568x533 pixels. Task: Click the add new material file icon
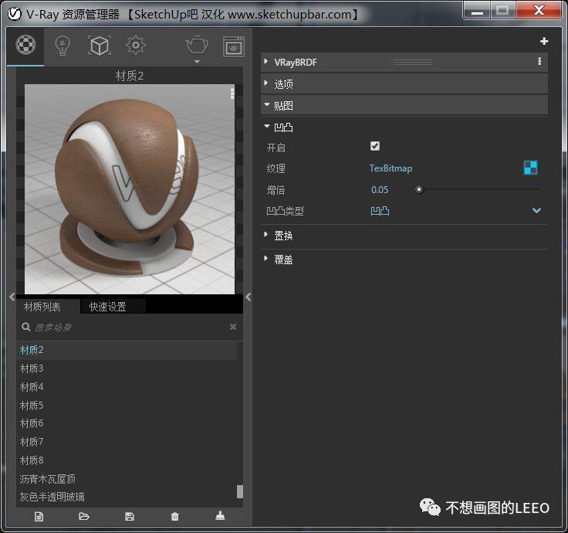(x=39, y=516)
